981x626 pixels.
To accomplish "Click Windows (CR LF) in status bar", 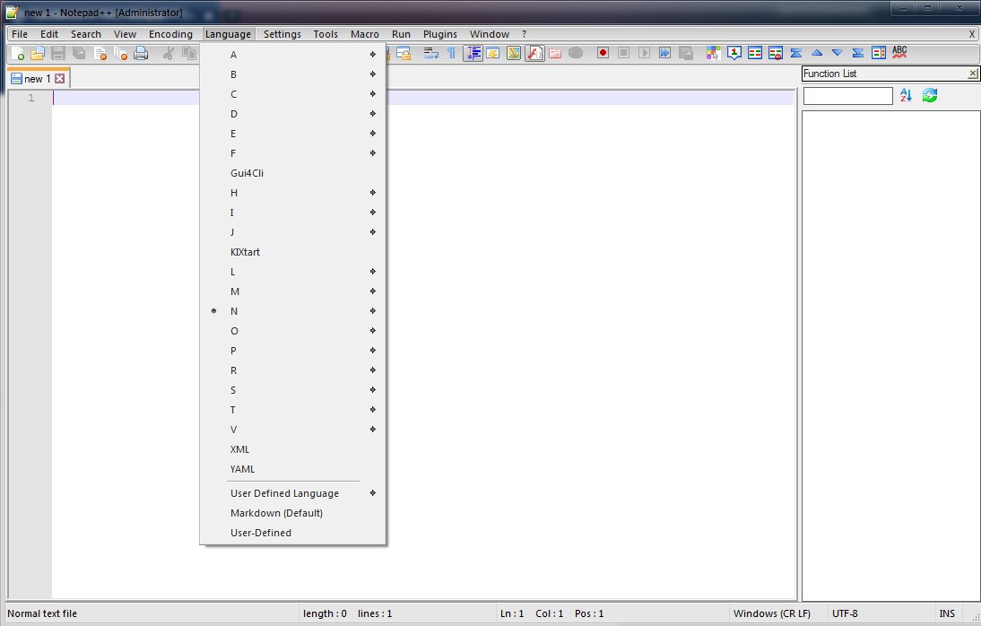I will 771,613.
